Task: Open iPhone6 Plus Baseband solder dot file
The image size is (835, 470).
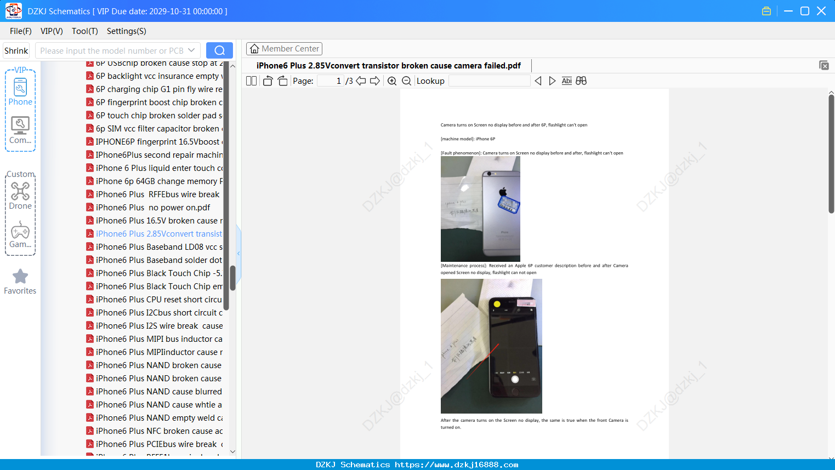Action: [x=155, y=260]
